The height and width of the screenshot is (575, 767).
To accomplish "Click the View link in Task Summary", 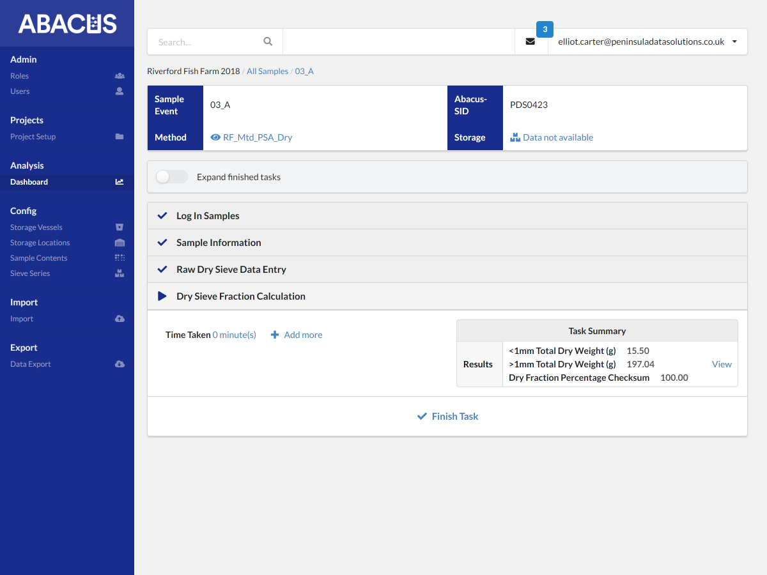I will coord(722,364).
